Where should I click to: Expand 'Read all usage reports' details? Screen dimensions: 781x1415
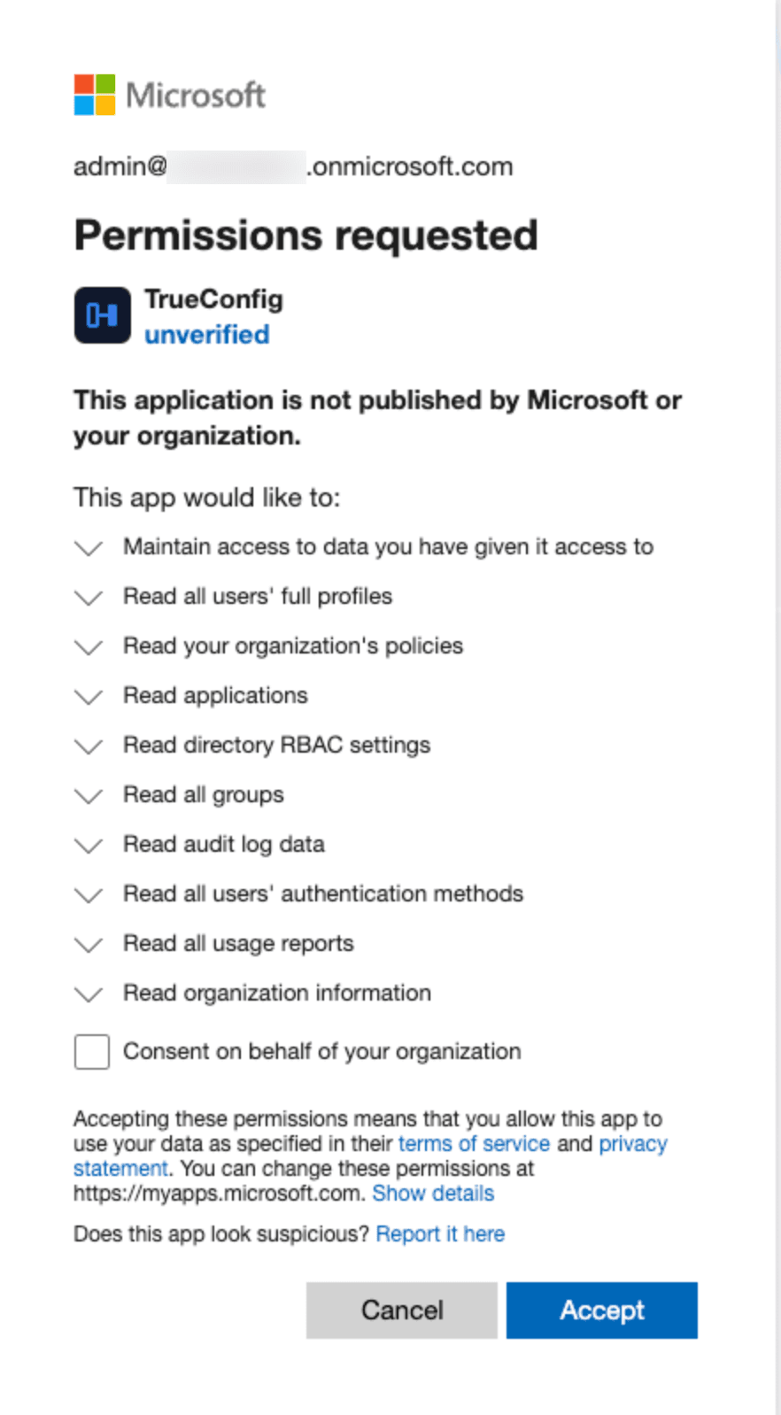[88, 945]
